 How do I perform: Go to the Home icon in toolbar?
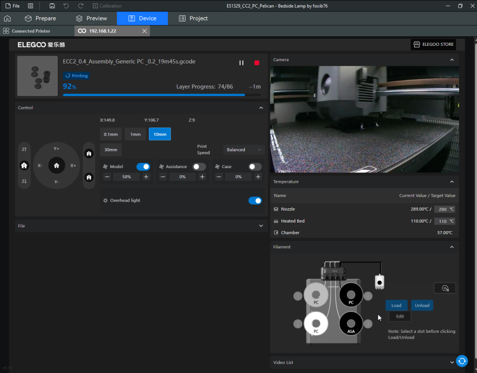click(x=7, y=19)
